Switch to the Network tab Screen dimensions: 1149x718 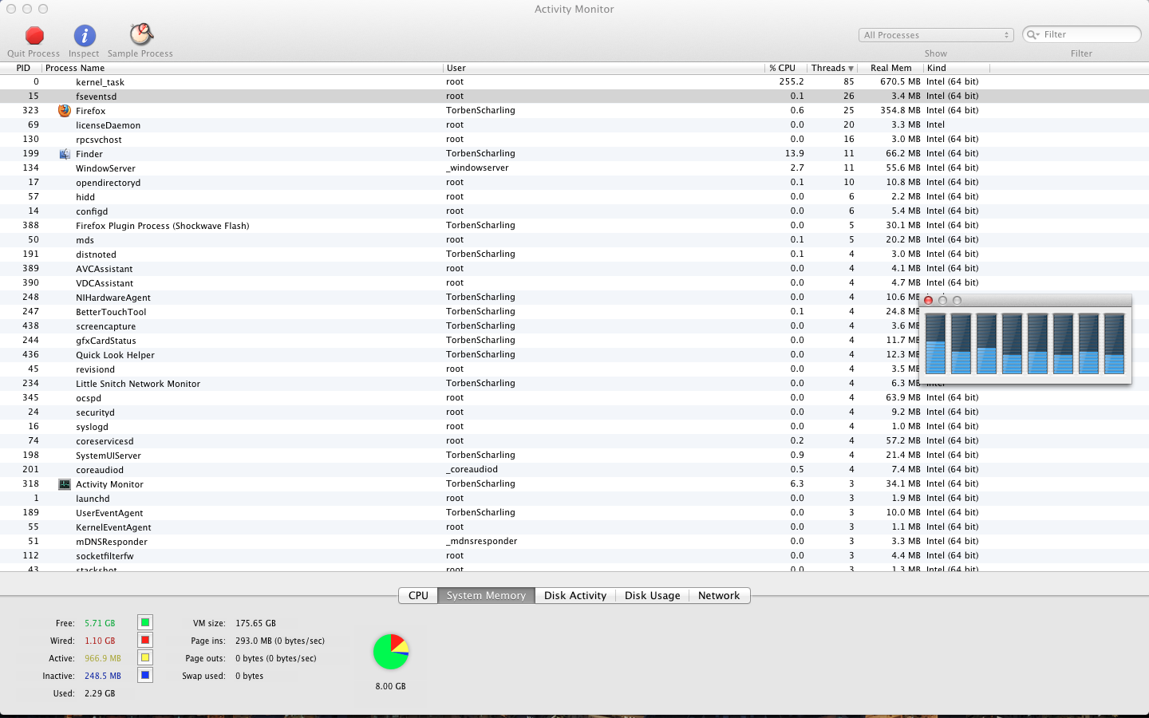(719, 595)
